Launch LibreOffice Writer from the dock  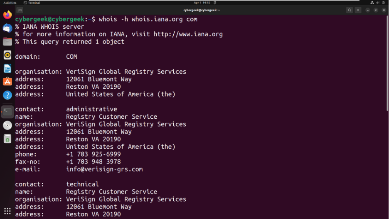point(7,68)
